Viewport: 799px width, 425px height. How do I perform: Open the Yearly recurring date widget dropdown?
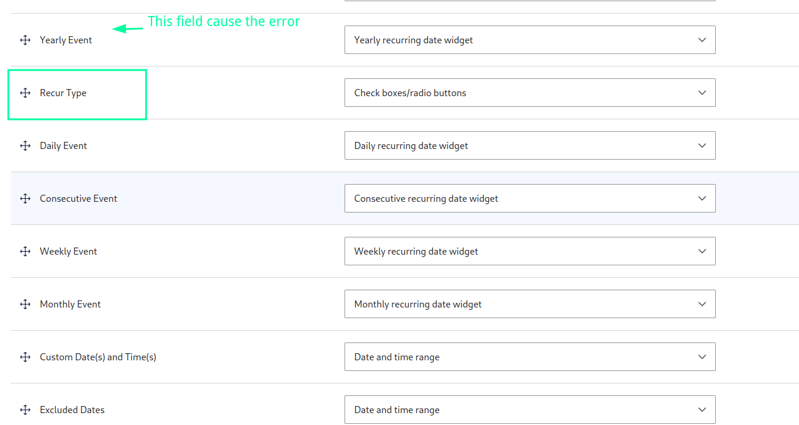[529, 40]
